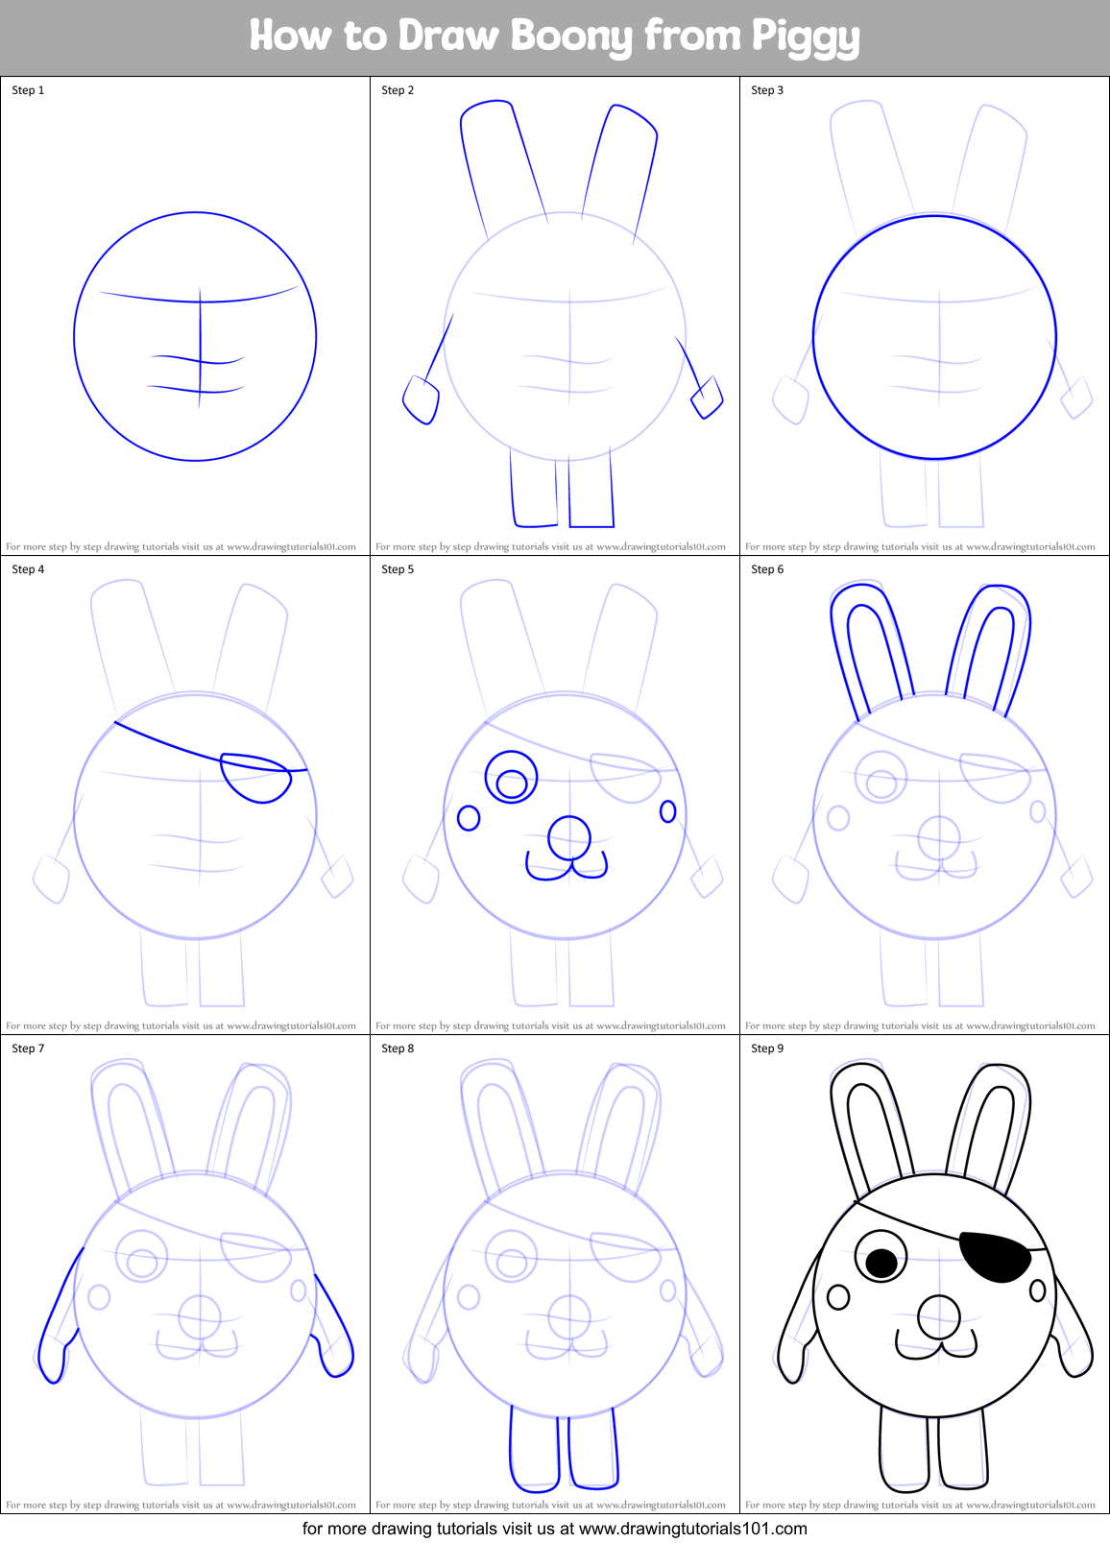This screenshot has height=1543, width=1110.
Task: Click the bottom footer drawingtutorials101.com text
Action: [554, 1529]
